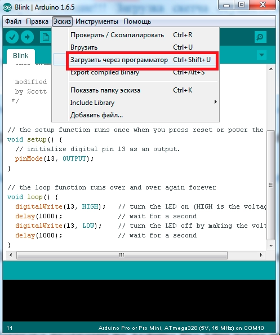Click digitalWrite(13, HIGH) code line
This screenshot has height=335, width=280.
60,206
